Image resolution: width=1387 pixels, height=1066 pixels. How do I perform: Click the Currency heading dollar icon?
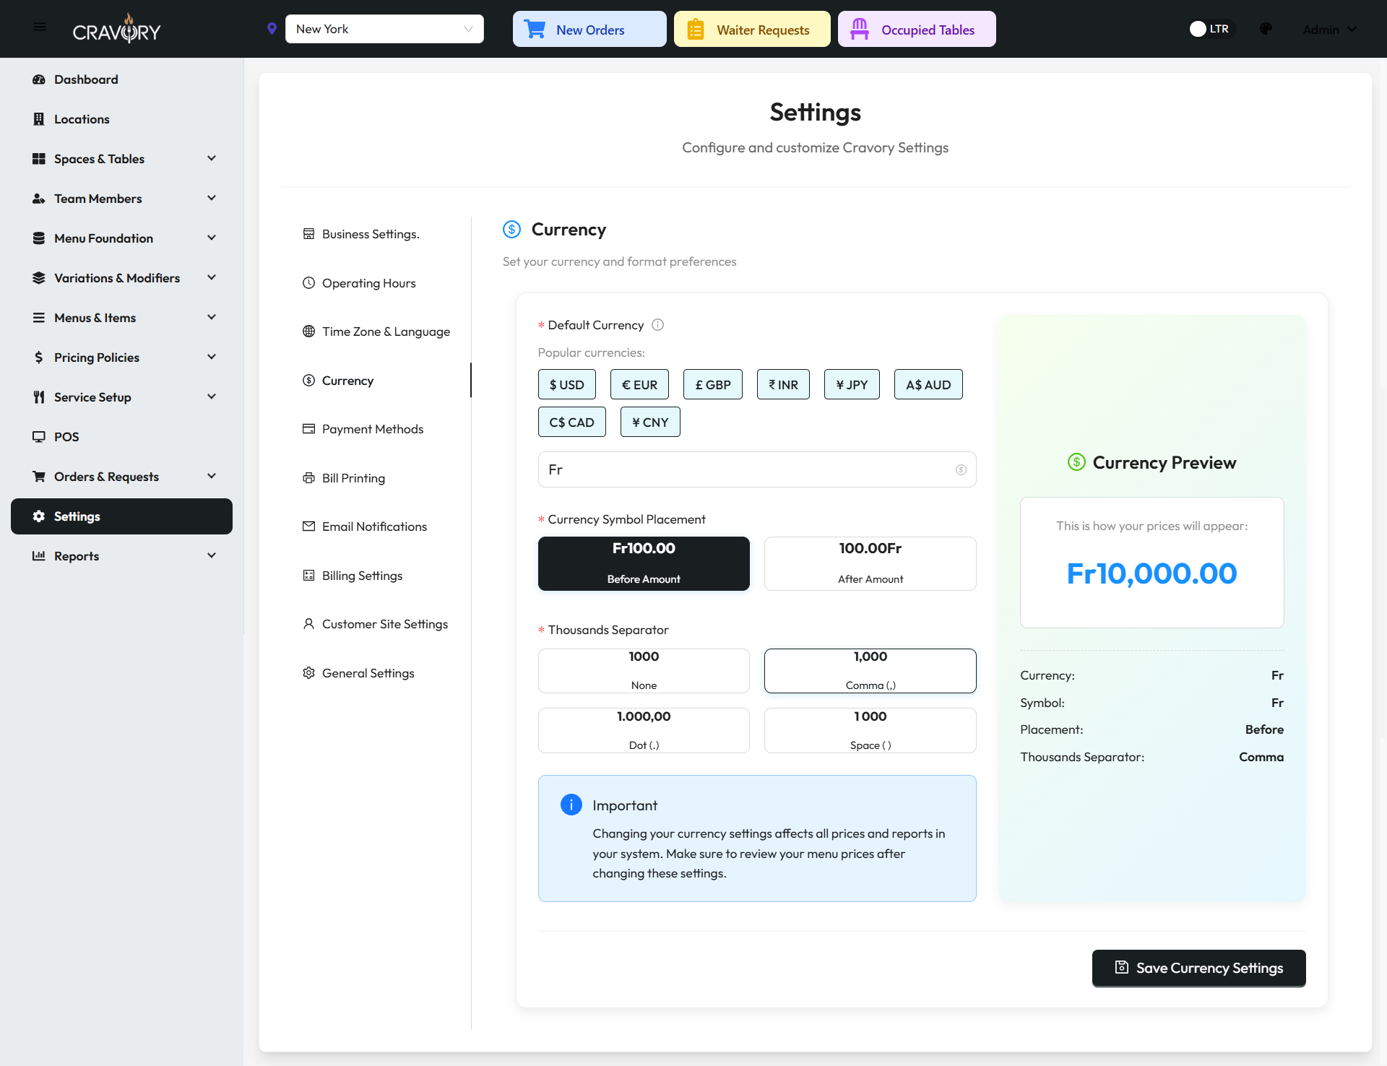pyautogui.click(x=511, y=230)
